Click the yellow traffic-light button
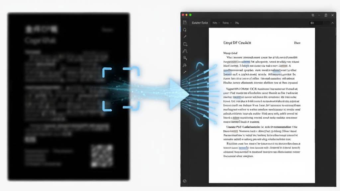 pos(187,15)
